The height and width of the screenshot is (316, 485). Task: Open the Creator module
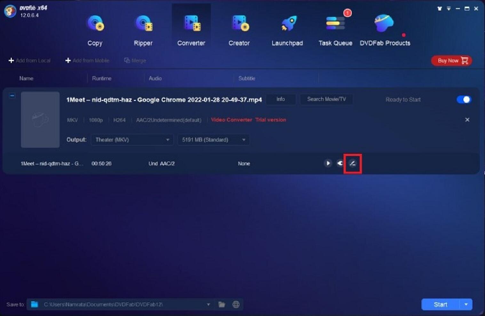[239, 31]
